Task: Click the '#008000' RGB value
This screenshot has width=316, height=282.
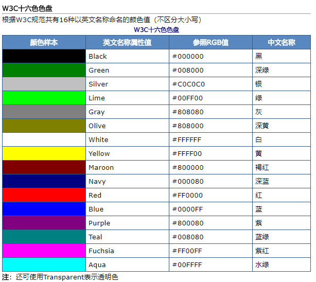Action: (x=188, y=70)
